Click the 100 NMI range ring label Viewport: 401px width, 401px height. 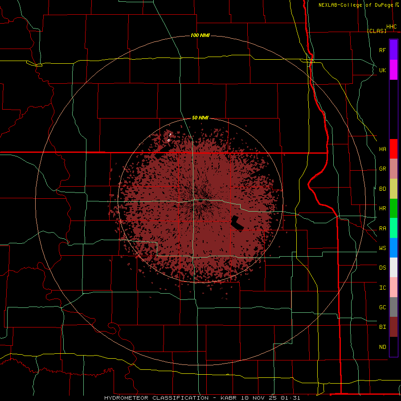(200, 35)
